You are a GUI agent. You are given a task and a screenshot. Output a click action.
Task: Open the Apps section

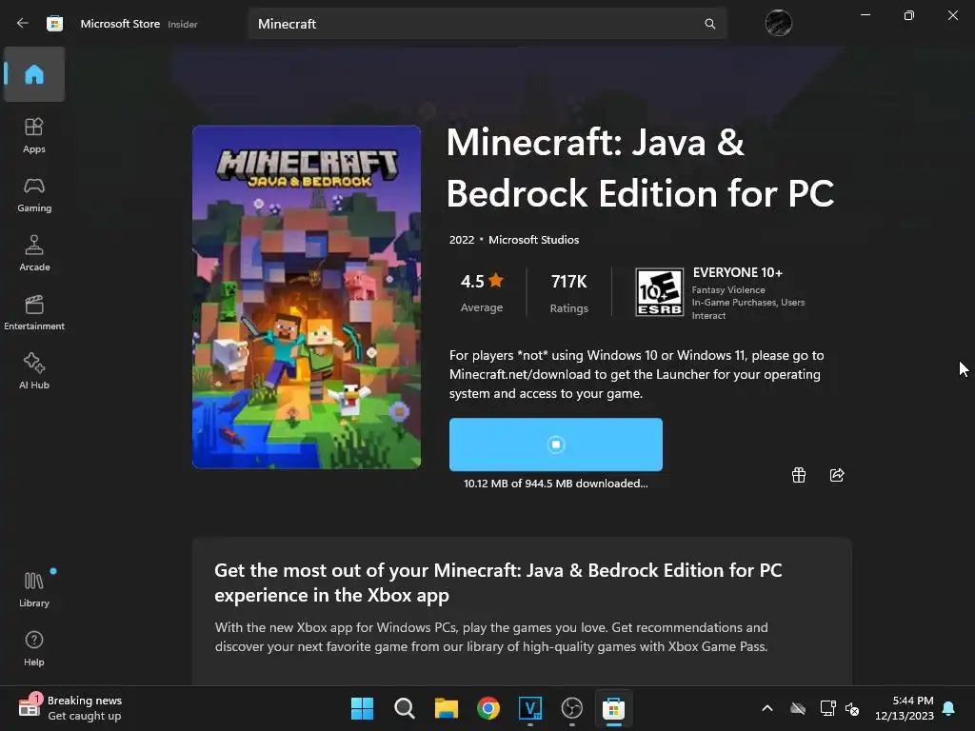(34, 135)
